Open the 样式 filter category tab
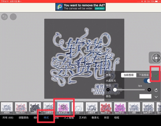 (x=46, y=117)
